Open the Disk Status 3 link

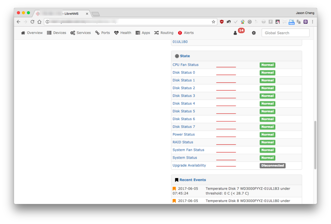click(184, 96)
